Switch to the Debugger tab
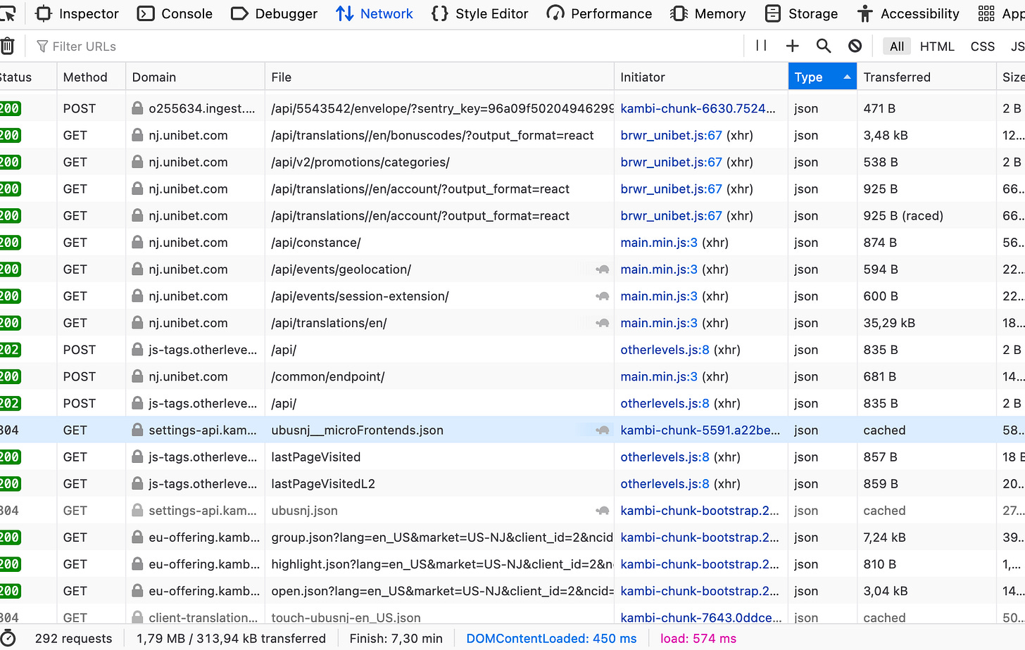 274,13
